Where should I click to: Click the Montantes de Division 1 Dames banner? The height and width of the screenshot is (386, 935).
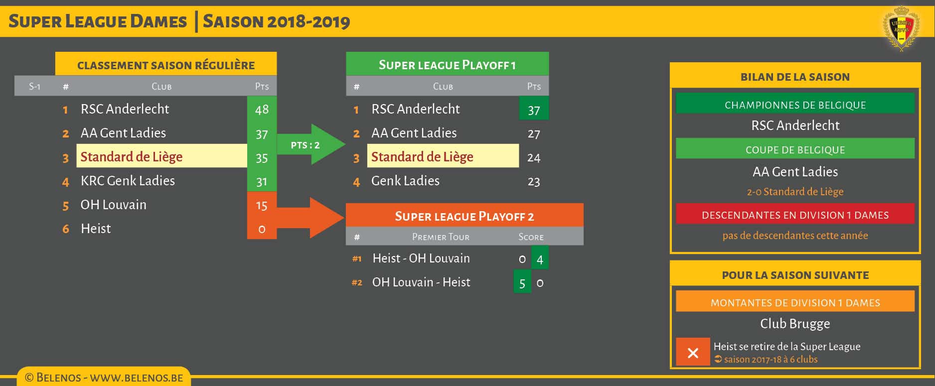(x=795, y=302)
